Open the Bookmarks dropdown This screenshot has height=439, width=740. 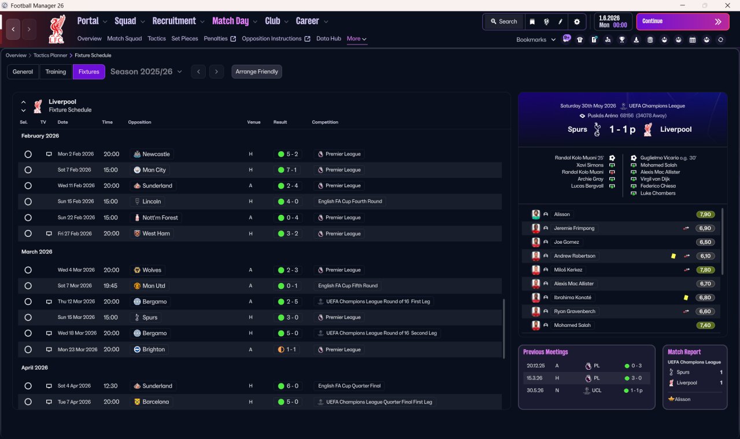coord(536,39)
